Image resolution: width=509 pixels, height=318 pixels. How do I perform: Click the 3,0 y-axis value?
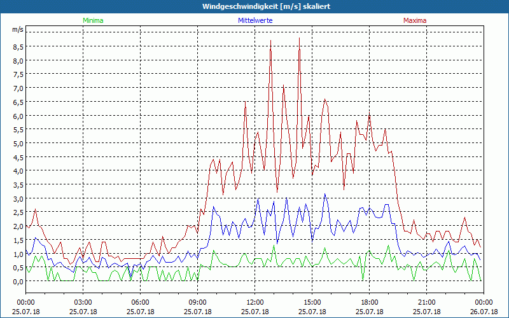[18, 198]
